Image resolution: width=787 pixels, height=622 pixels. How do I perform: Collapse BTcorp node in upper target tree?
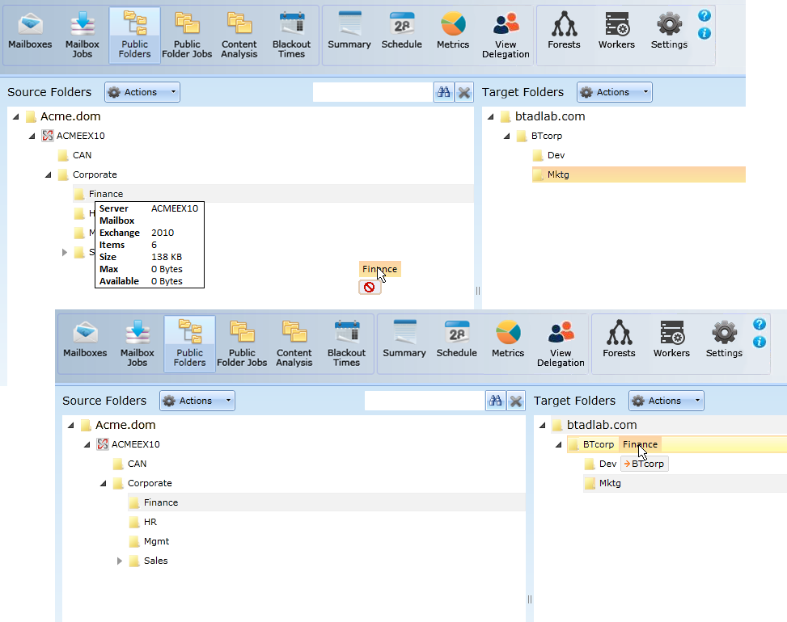pos(507,136)
